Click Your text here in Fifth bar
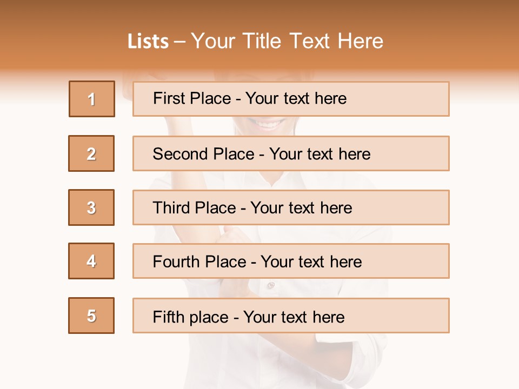The image size is (519, 389). pyautogui.click(x=294, y=317)
